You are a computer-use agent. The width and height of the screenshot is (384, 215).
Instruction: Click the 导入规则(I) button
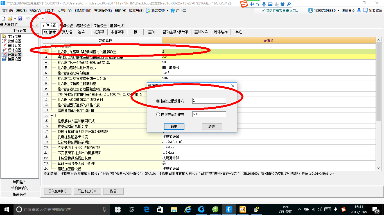[57, 191]
